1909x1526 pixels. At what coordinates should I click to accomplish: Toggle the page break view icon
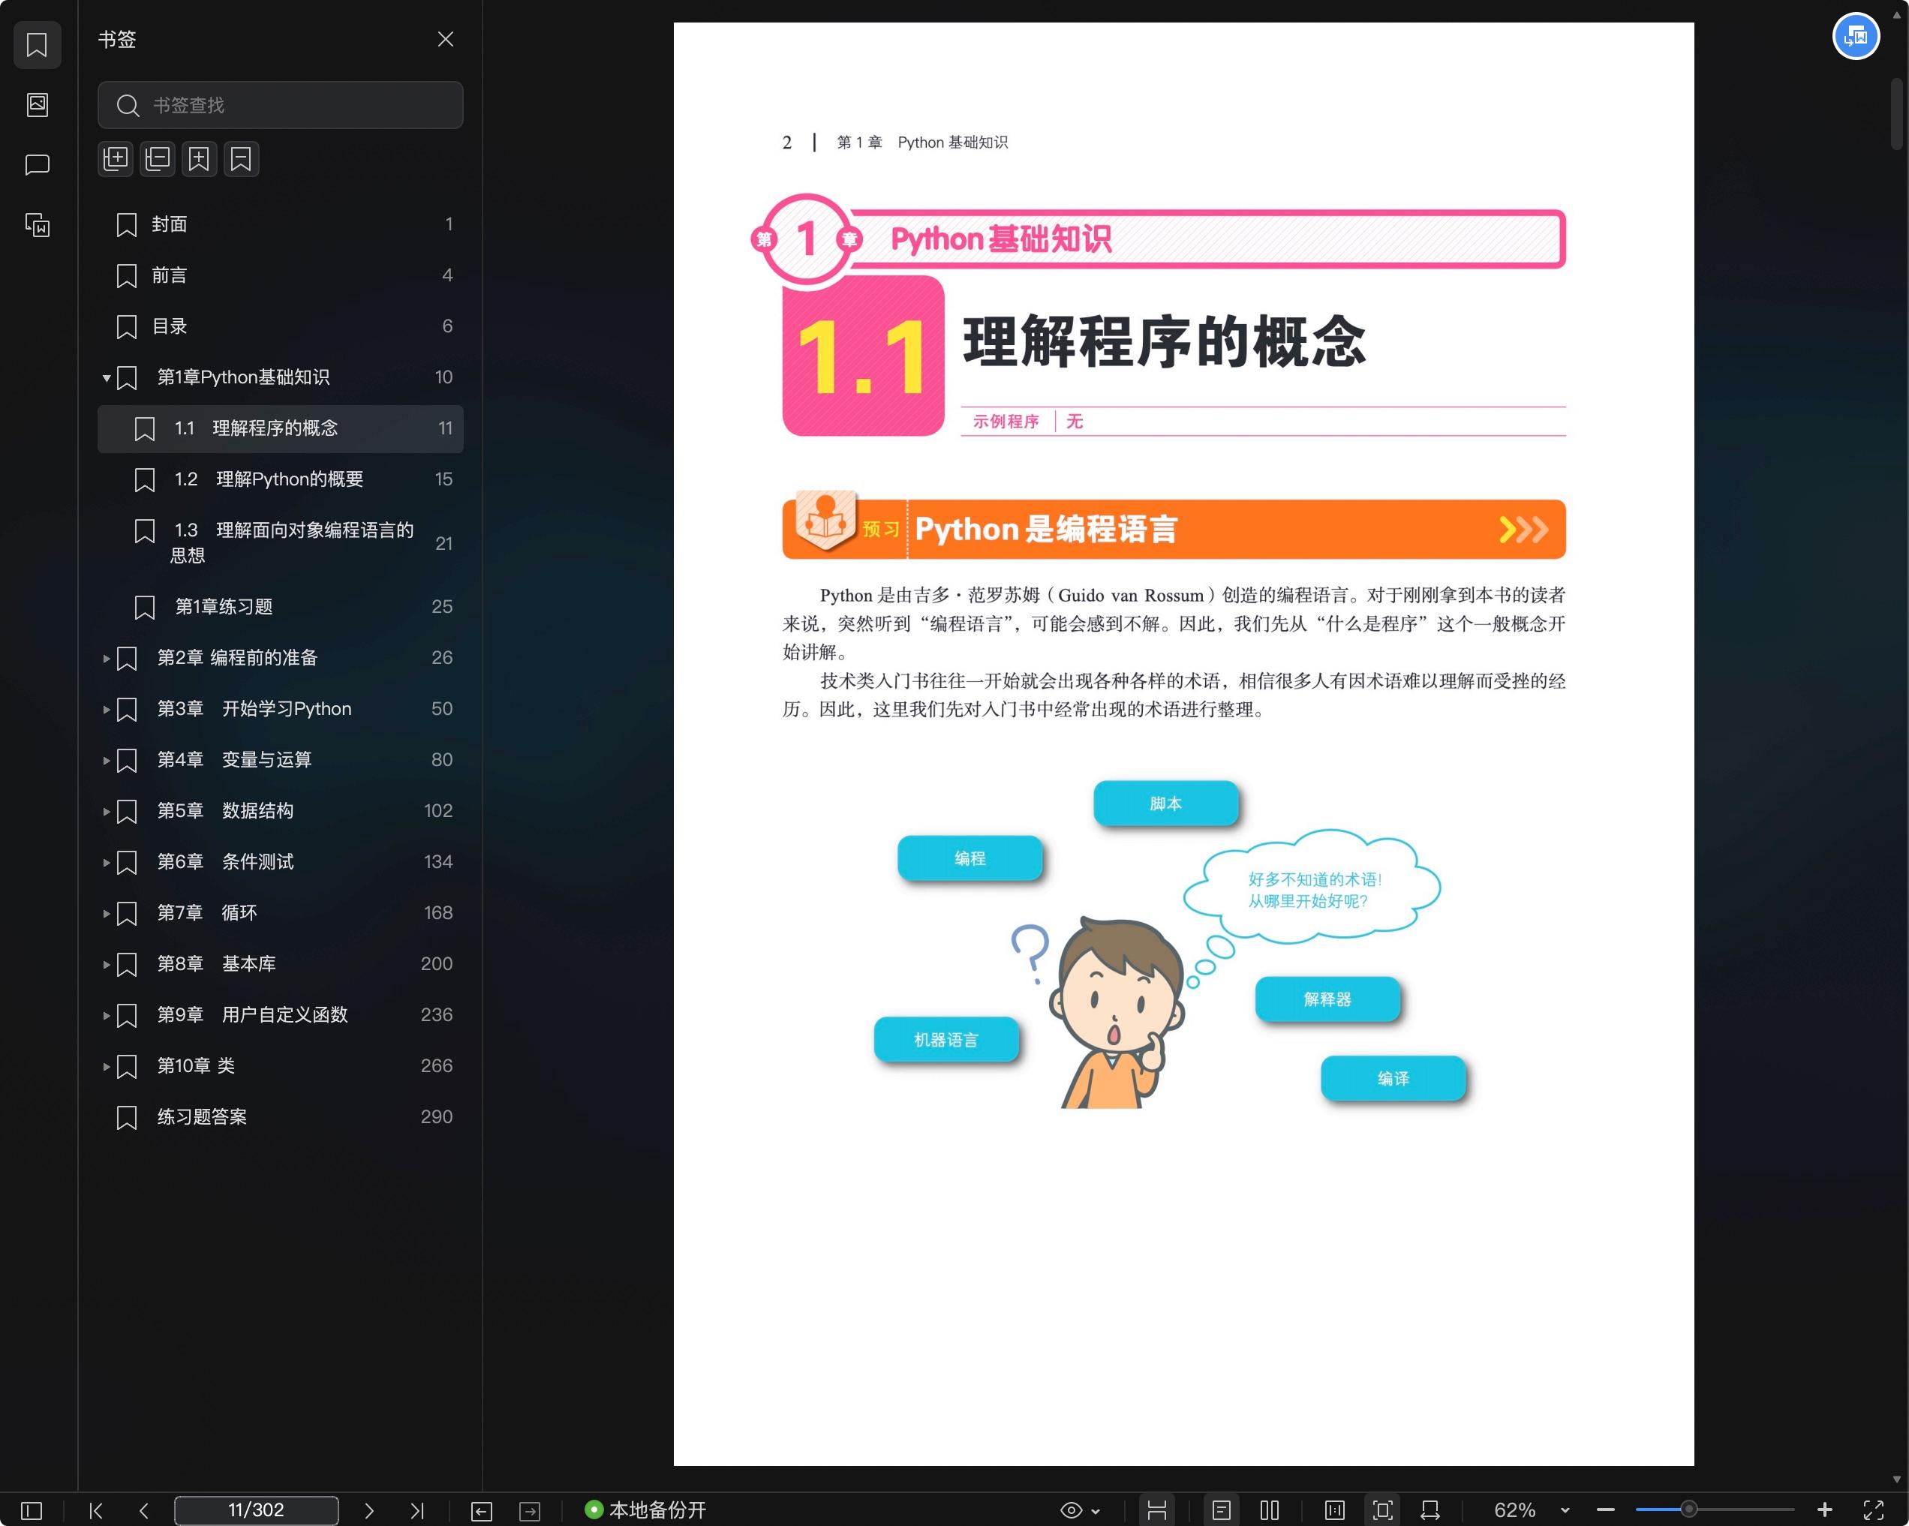pos(1156,1510)
